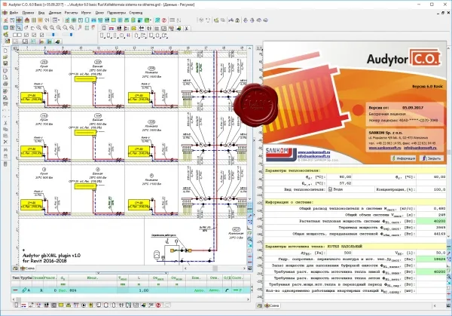The height and width of the screenshot is (316, 452).
Task: Click the save diskette icon in left sidebar
Action: [x=5, y=63]
